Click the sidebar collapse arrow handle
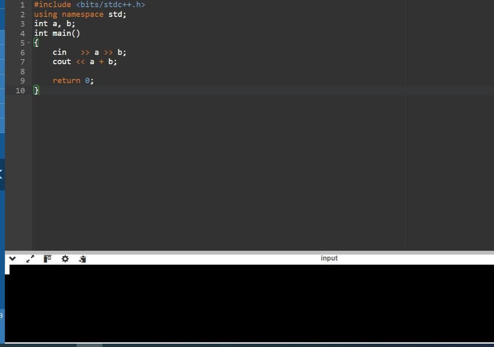The height and width of the screenshot is (347, 494). (1, 174)
